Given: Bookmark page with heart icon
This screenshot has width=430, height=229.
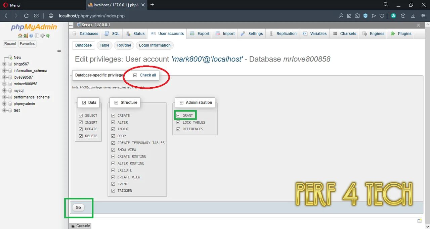Looking at the screenshot, I should [x=382, y=16].
